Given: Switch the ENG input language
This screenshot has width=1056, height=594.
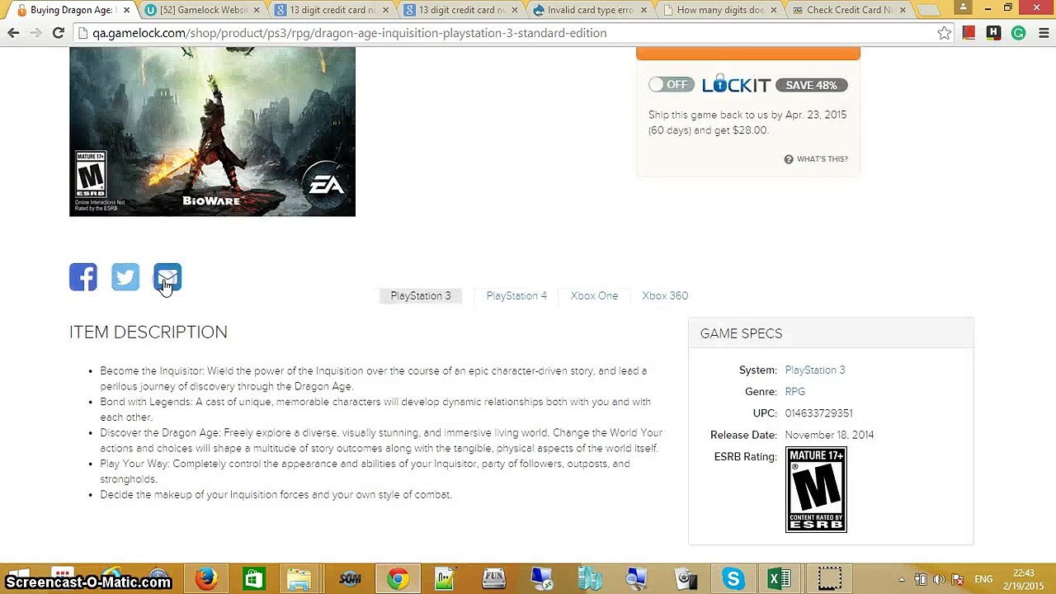Looking at the screenshot, I should [983, 579].
